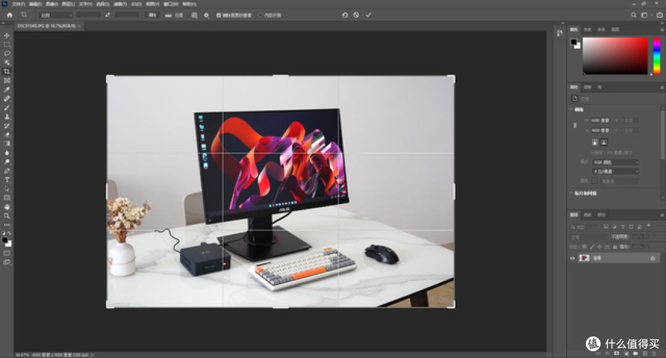Reset the crop box icon

point(345,15)
